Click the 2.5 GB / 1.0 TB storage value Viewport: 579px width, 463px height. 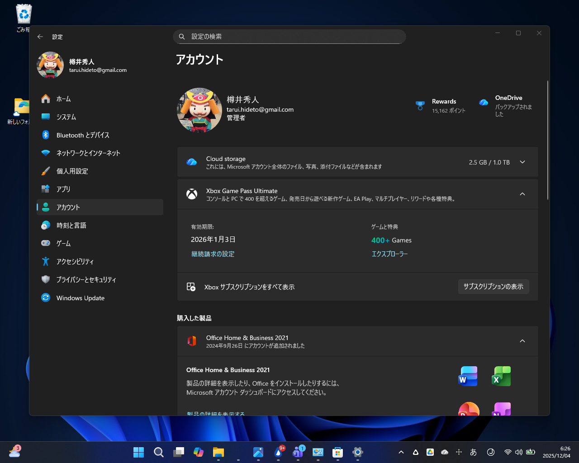click(489, 162)
